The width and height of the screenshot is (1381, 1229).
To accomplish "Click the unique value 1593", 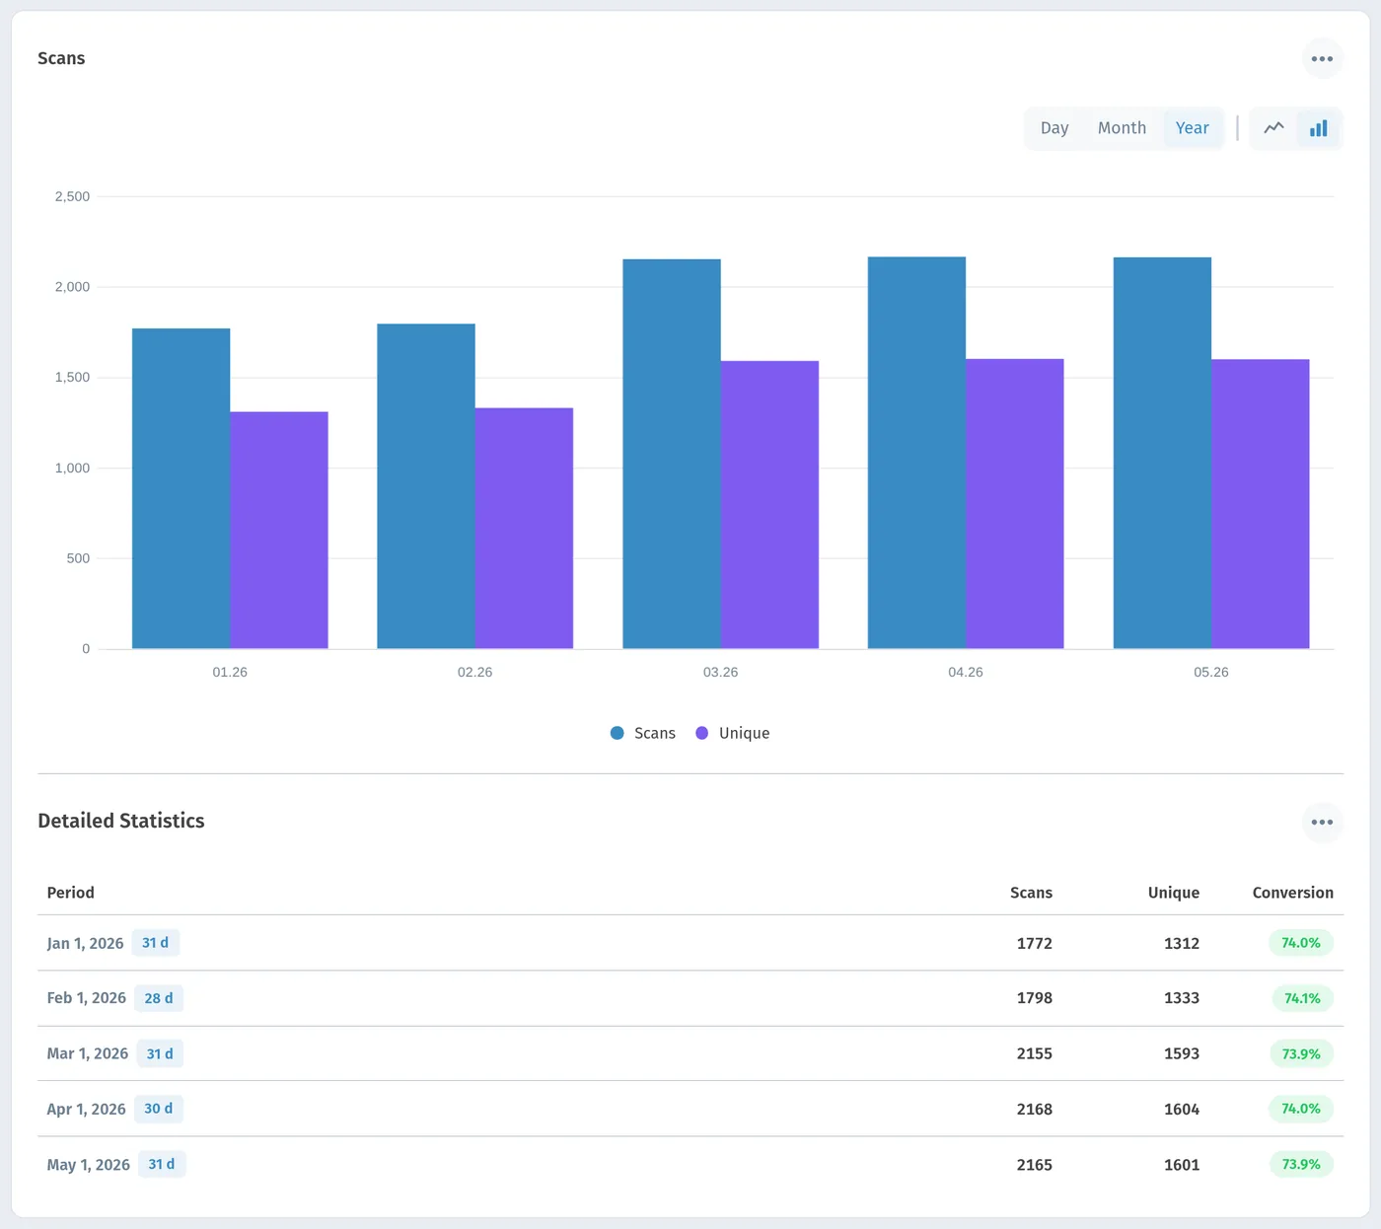I will (1182, 1053).
